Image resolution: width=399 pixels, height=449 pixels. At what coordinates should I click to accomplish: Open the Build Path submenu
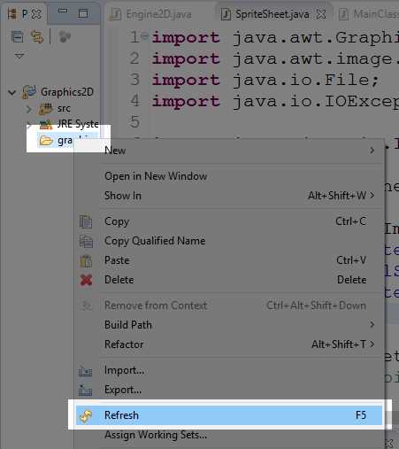tap(229, 325)
